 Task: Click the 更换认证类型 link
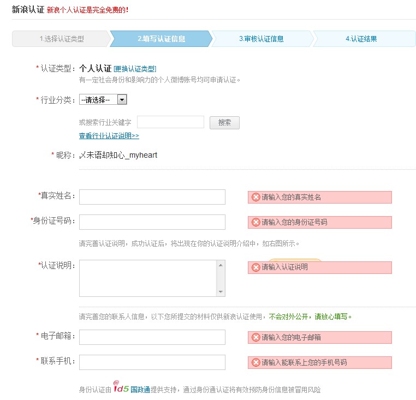135,69
